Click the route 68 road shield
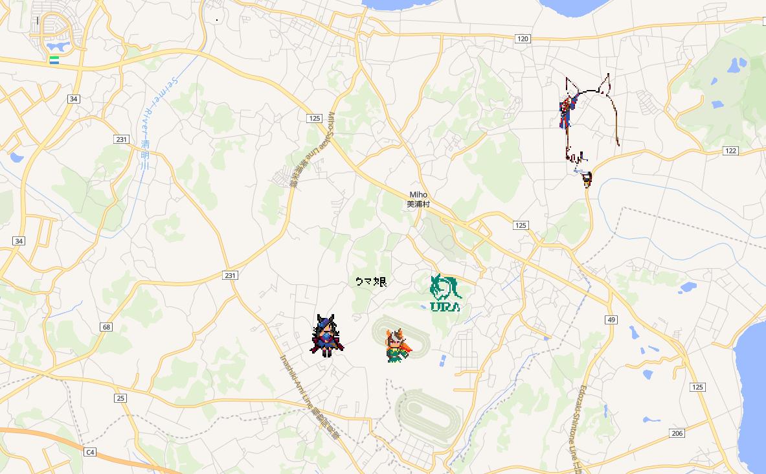Image resolution: width=766 pixels, height=474 pixels. pos(106,327)
